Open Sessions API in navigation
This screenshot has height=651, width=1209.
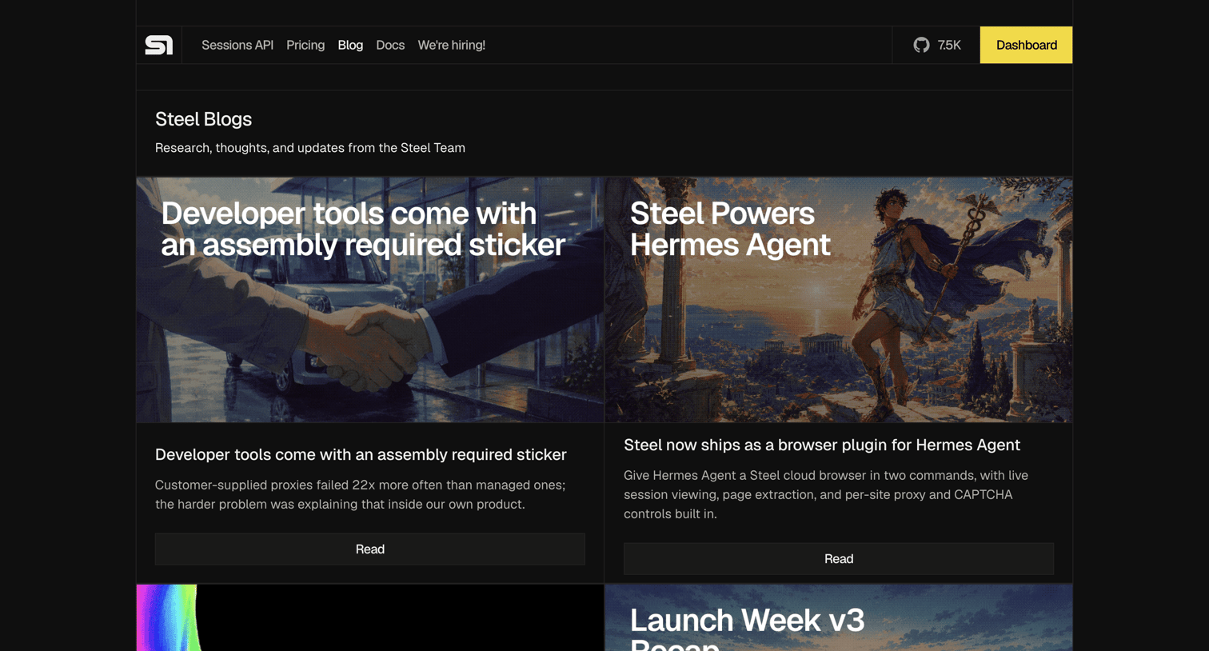(x=237, y=45)
